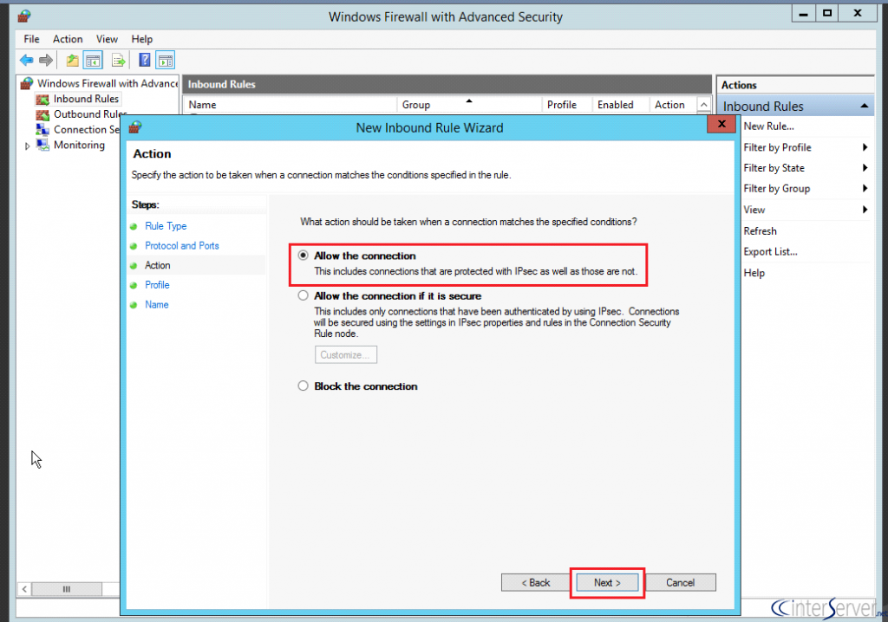
Task: Open the View menu in menu bar
Action: coord(107,39)
